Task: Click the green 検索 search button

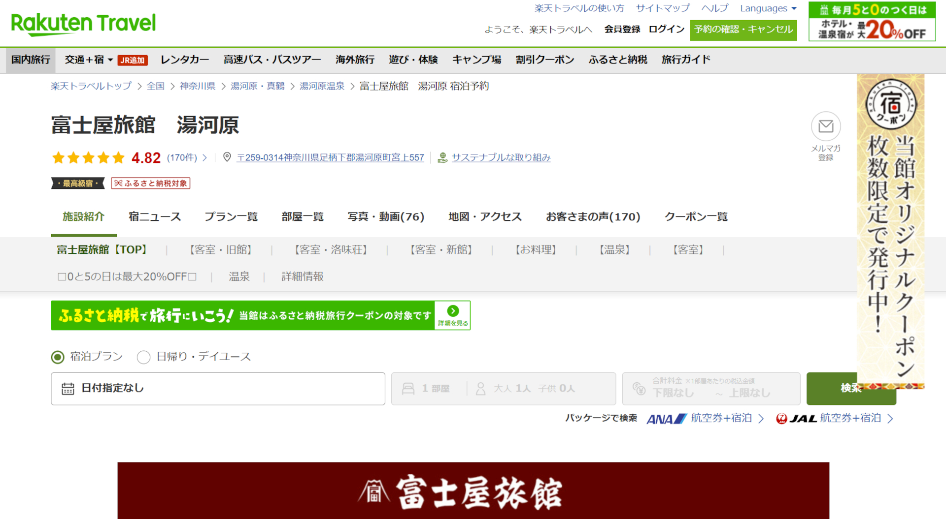Action: (851, 389)
